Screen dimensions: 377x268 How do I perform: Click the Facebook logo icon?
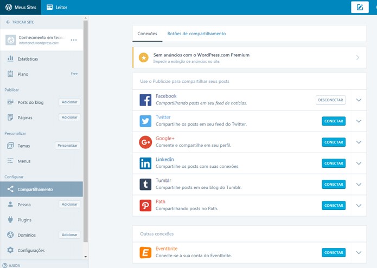click(x=145, y=100)
